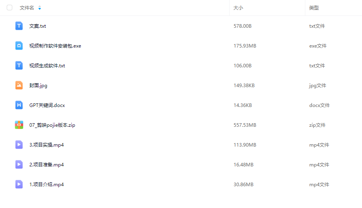The image size is (362, 208).
Task: Open the file 视频制作软件安装包.exe
Action: pos(55,46)
